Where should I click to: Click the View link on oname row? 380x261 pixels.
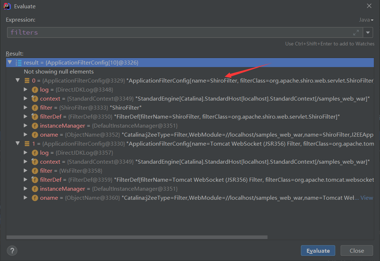pos(367,198)
